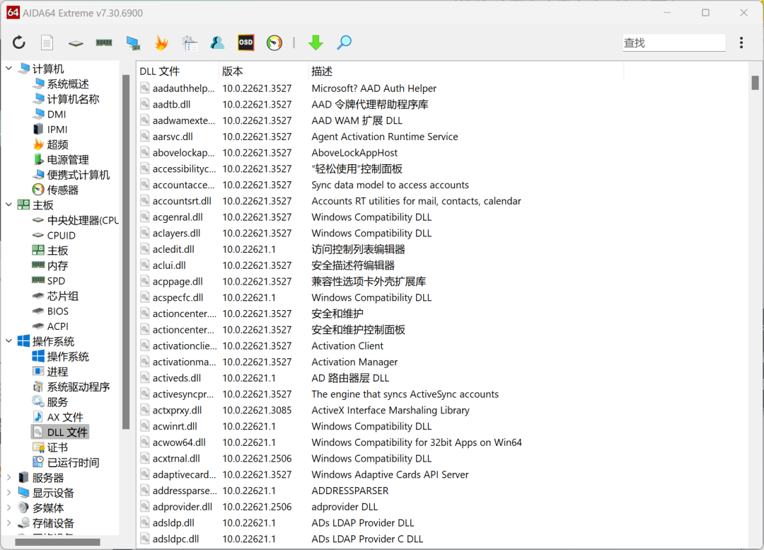The height and width of the screenshot is (550, 764).
Task: Open the flame stability test icon
Action: (161, 43)
